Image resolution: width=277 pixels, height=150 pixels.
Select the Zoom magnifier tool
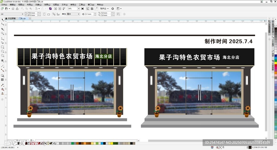coord(2,34)
